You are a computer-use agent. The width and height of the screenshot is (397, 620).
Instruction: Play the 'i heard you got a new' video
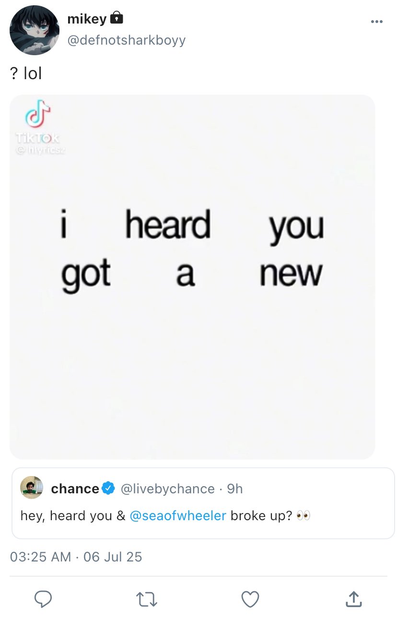[192, 276]
